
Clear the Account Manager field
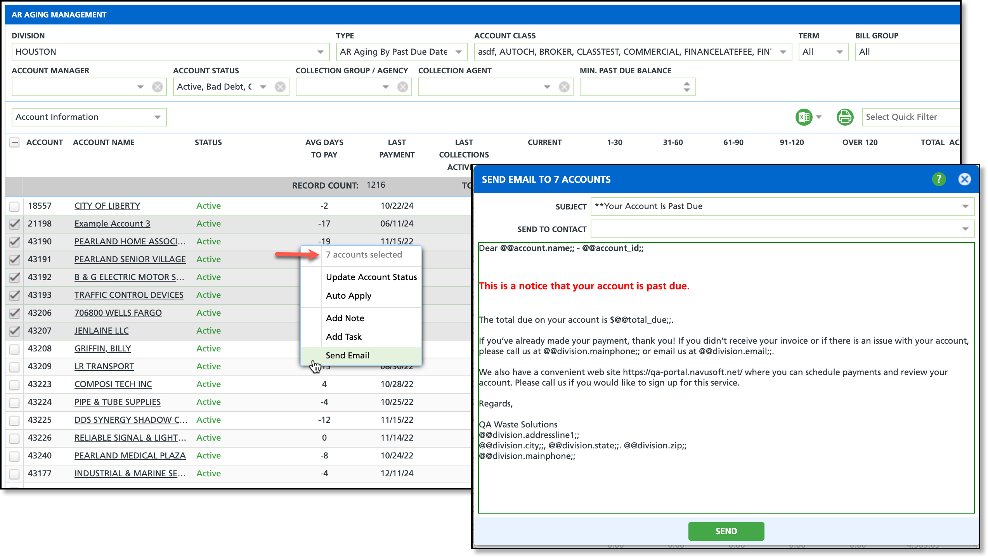[157, 87]
